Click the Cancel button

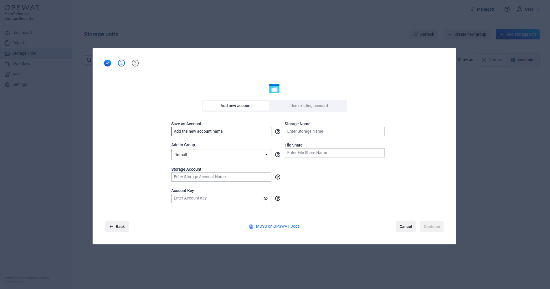coord(406,227)
